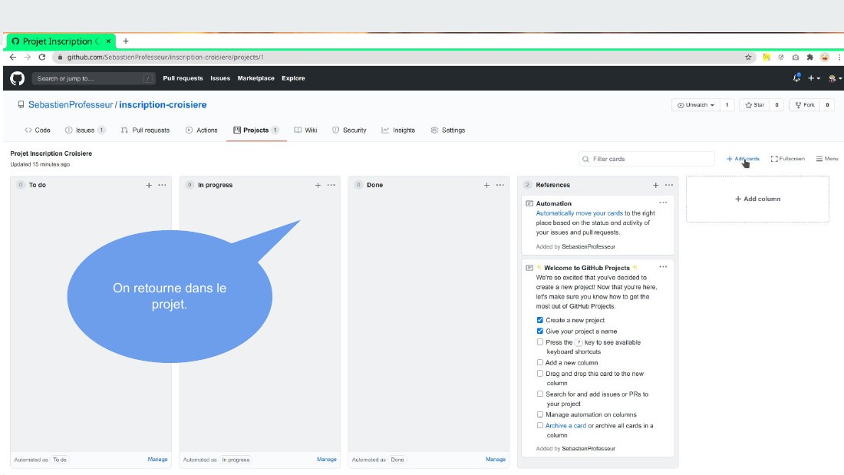Click the star count next to Star

coord(776,105)
